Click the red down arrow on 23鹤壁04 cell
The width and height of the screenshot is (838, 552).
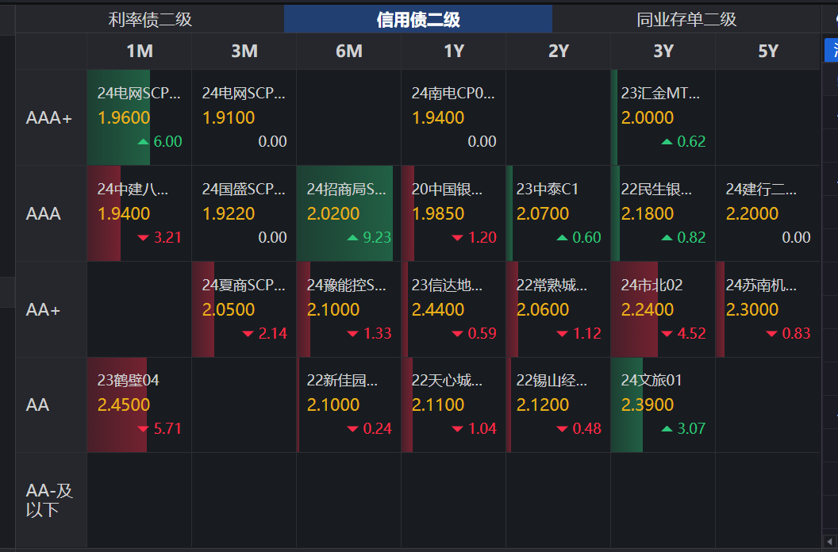(145, 429)
